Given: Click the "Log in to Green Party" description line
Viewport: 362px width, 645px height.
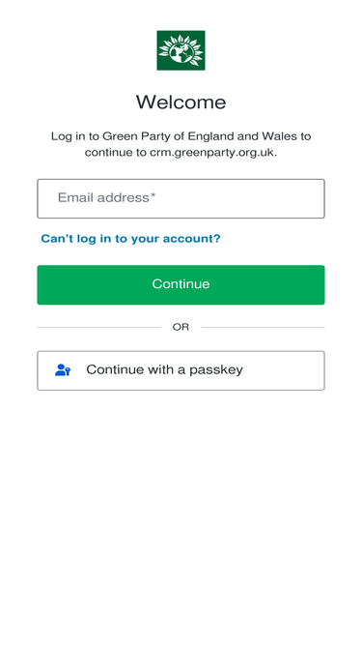Looking at the screenshot, I should pos(181,136).
